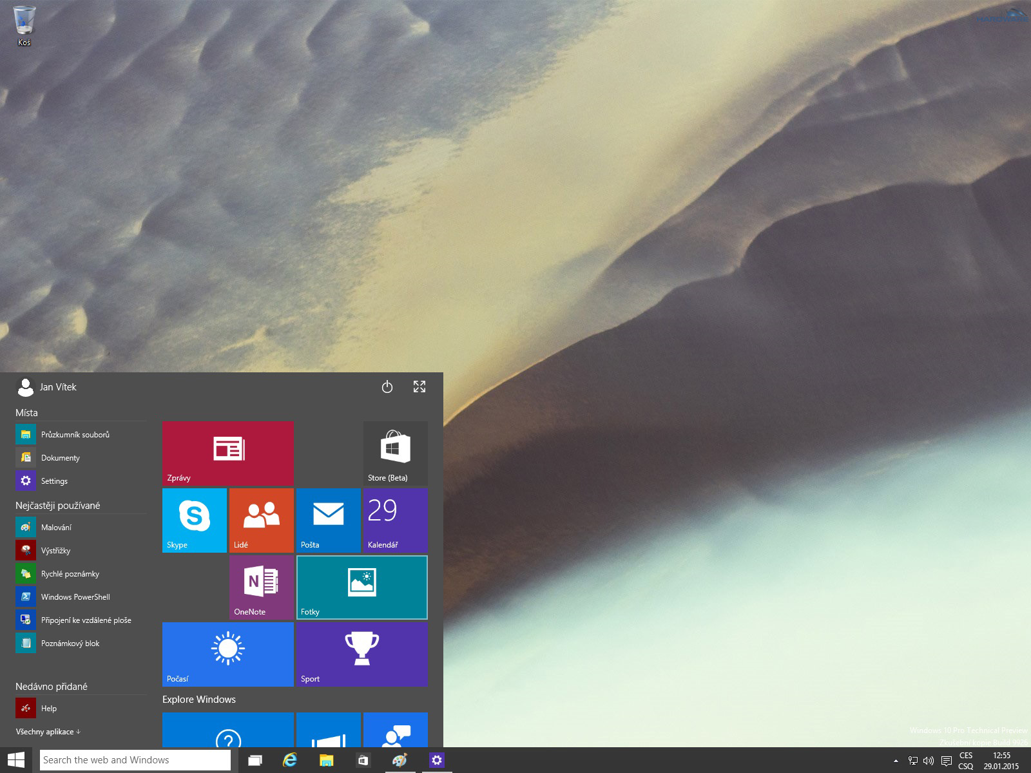Viewport: 1031px width, 773px height.
Task: Click the Search the web and Windows box
Action: [135, 760]
